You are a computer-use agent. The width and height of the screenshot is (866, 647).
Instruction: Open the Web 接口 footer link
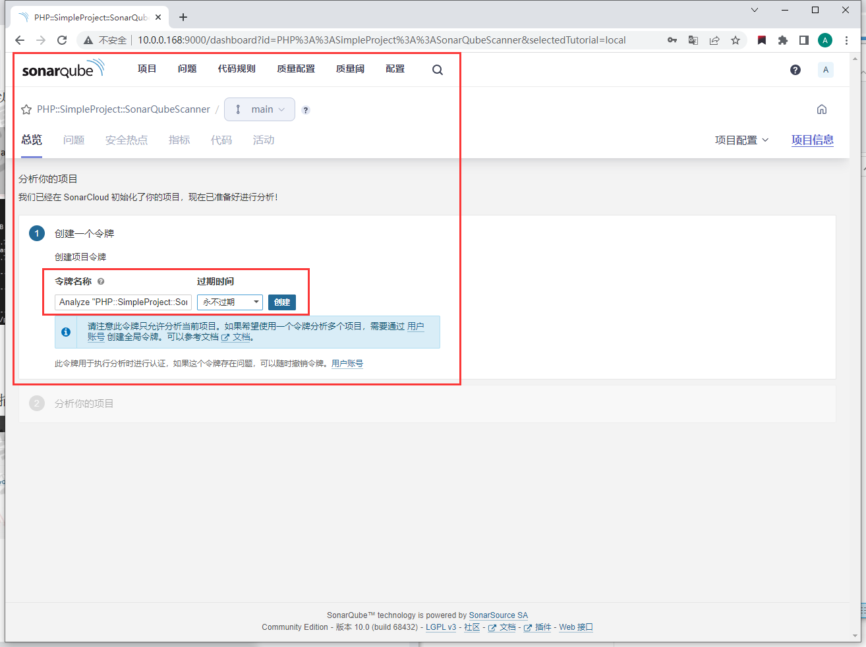[576, 627]
